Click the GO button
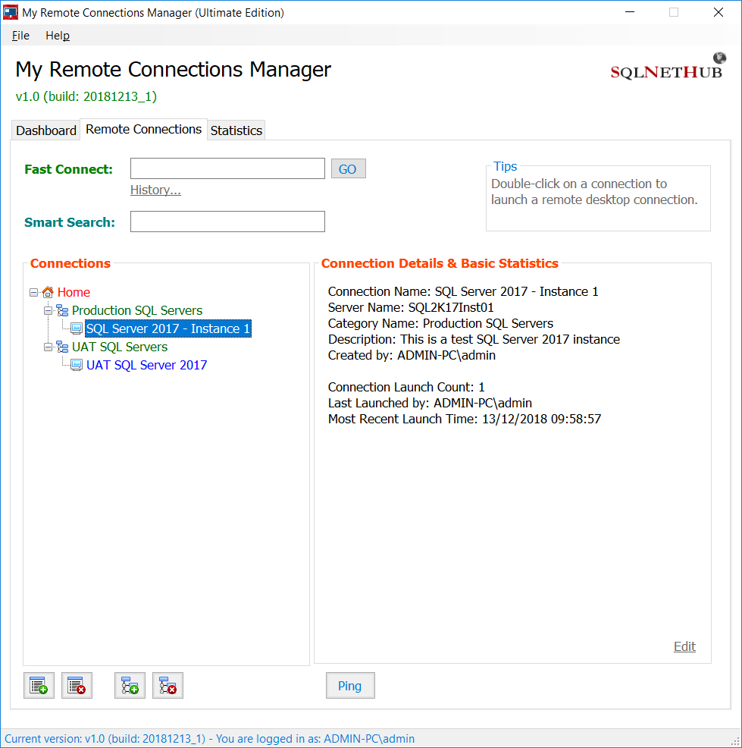Screen dimensions: 742x748 click(349, 169)
